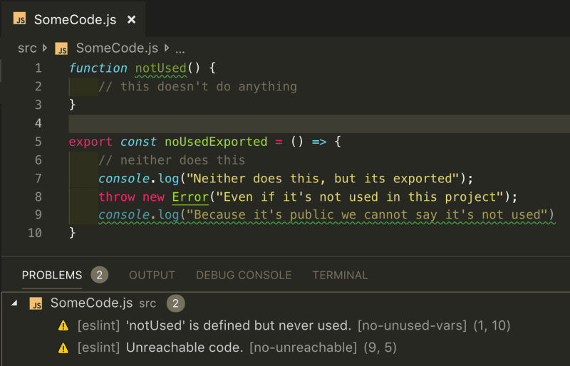Click line number 1 in the gutter
This screenshot has height=366, width=570.
pos(38,68)
